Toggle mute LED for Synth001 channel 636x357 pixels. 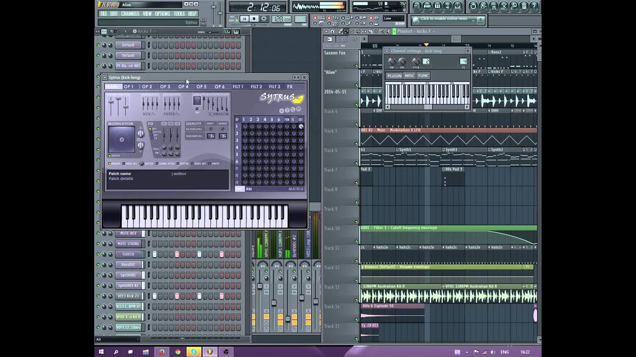98,275
